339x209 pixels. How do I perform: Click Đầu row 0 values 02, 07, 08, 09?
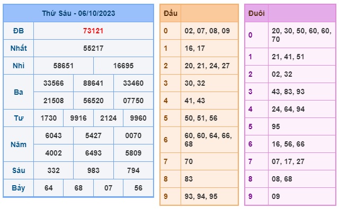pos(207,31)
